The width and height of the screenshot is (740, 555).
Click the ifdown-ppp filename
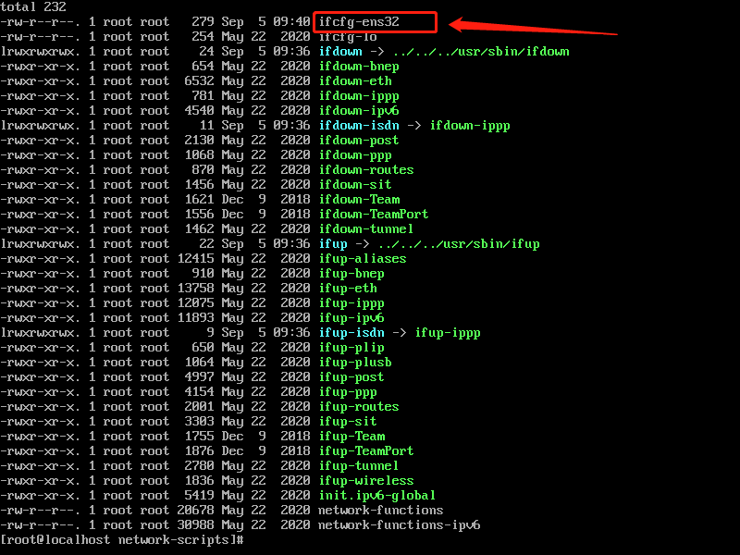coord(355,155)
